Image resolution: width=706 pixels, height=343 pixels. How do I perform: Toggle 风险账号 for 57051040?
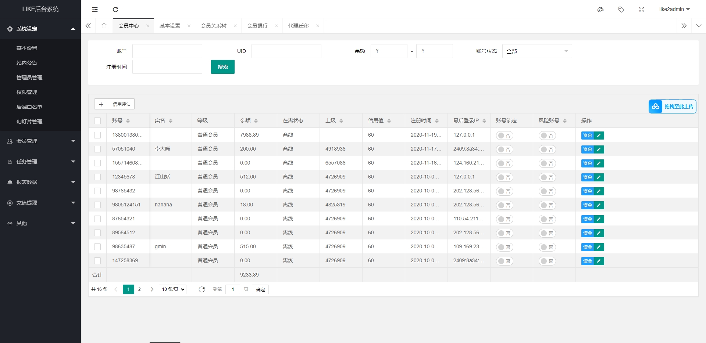click(x=547, y=149)
